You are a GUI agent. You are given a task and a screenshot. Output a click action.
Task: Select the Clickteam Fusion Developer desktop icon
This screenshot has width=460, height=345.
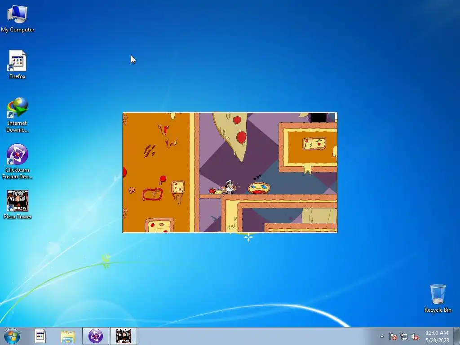18,161
